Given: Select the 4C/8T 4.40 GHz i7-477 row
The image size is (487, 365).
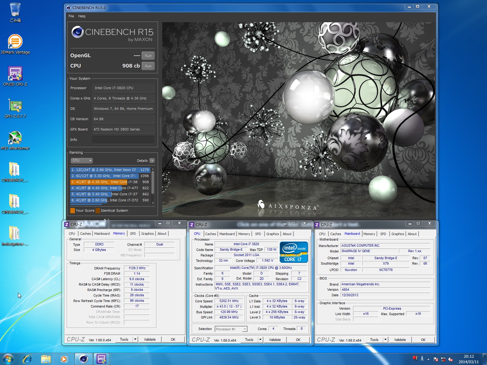Looking at the screenshot, I should (x=110, y=188).
